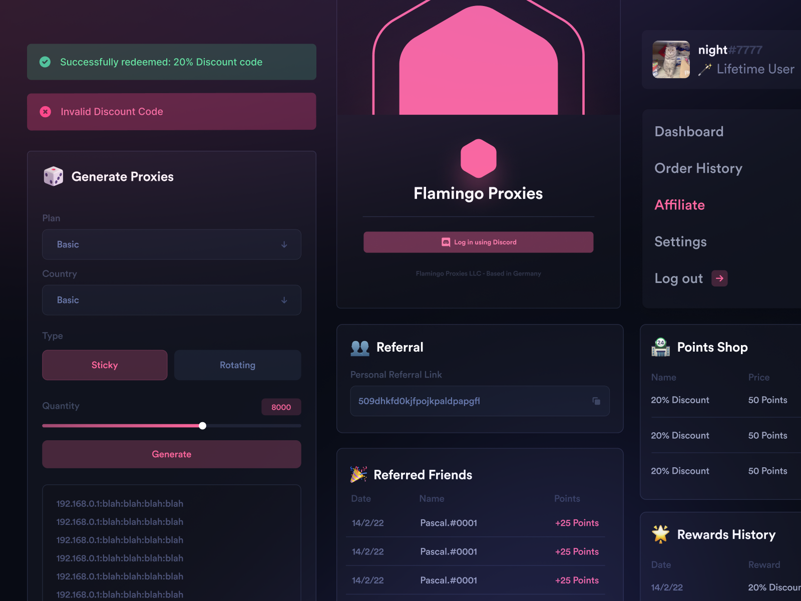Click the error icon on Invalid Discount Code alert
The height and width of the screenshot is (601, 801).
pos(45,112)
